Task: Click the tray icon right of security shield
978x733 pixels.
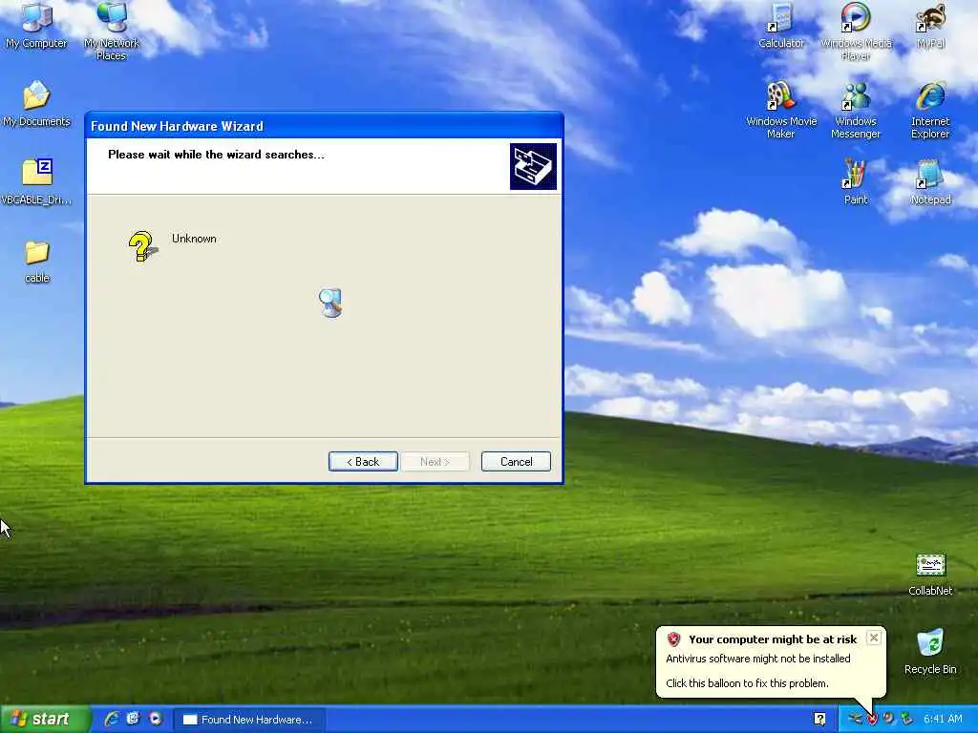Action: (889, 719)
